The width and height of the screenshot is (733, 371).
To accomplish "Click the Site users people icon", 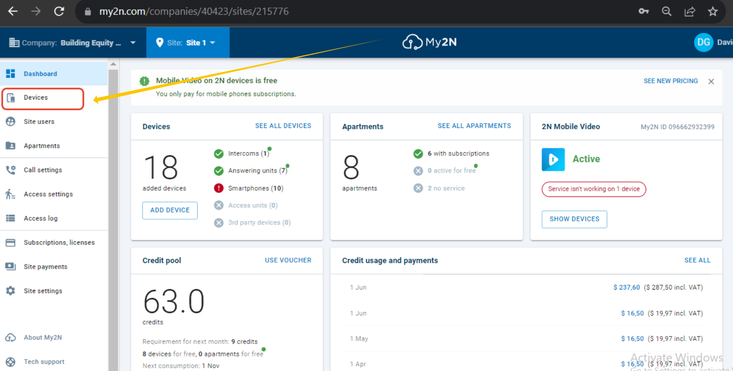I will (x=11, y=121).
